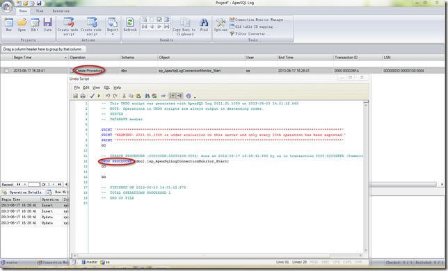Save the undo script with the editor save icon

[x=75, y=96]
